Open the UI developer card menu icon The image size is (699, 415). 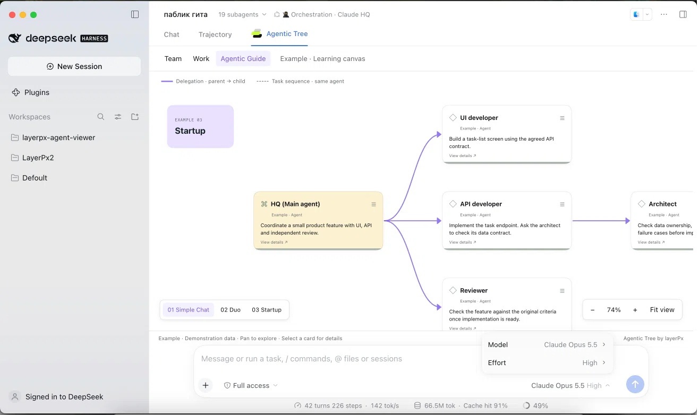tap(562, 118)
